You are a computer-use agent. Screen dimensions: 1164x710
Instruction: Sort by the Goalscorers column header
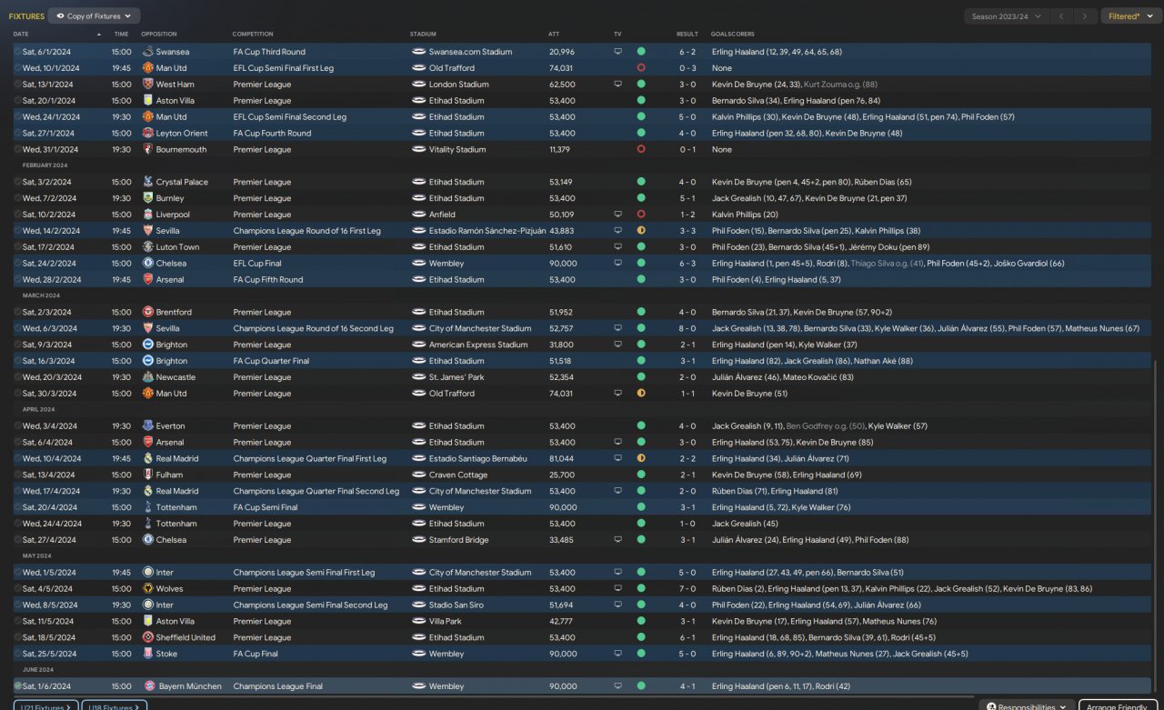point(733,35)
